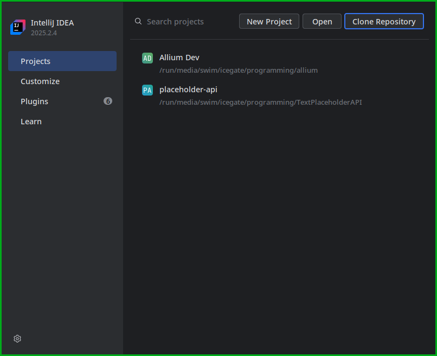The height and width of the screenshot is (356, 437).
Task: Click the Plugins badge showing 6
Action: [x=108, y=101]
